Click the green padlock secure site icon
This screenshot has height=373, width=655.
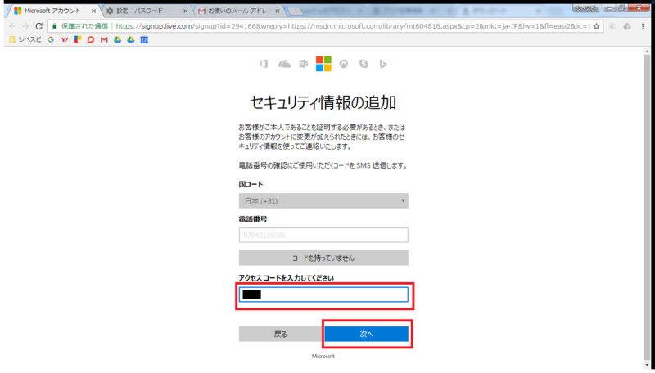[x=54, y=26]
